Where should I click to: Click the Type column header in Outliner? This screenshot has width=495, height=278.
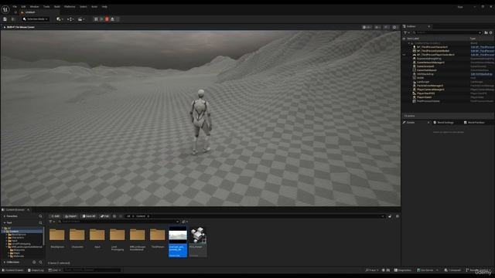coord(473,39)
